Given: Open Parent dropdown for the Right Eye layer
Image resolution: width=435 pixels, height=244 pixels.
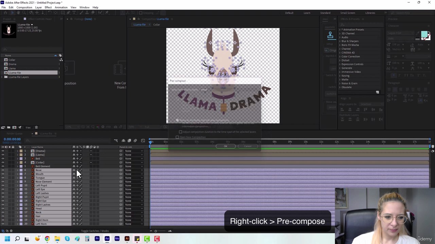Looking at the screenshot, I should coord(134,201).
